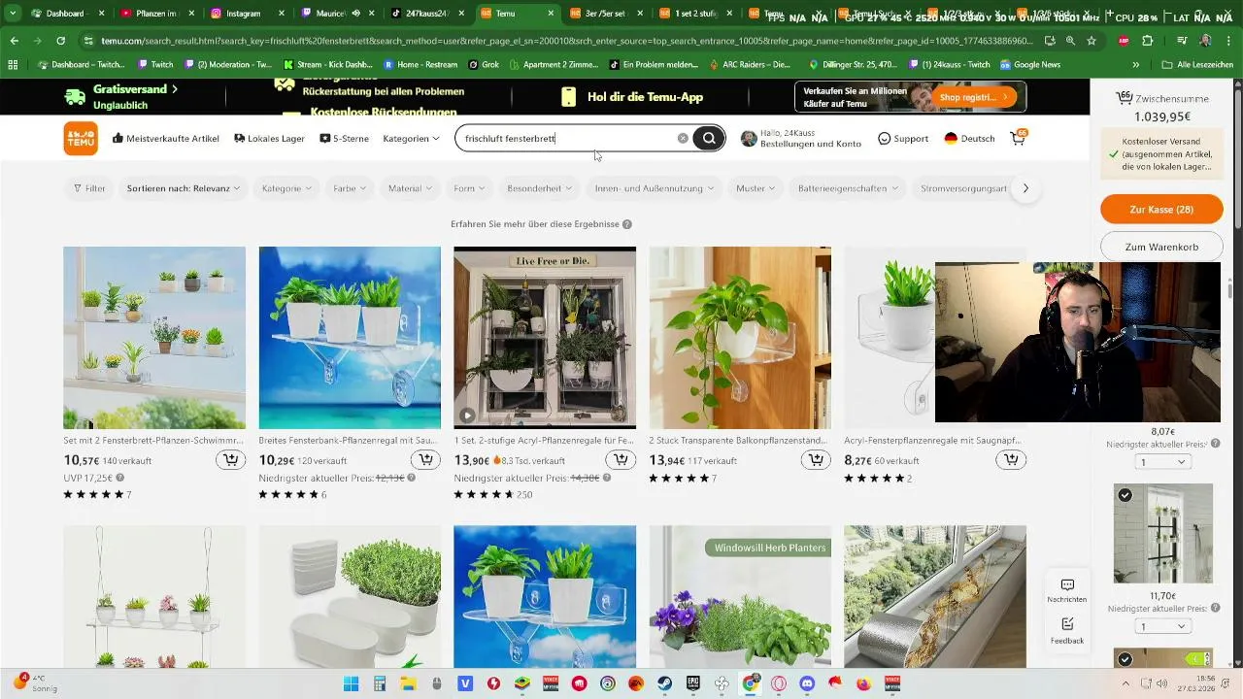The image size is (1243, 699).
Task: Add the 10,57€ Fensterbrett set to cart
Action: [230, 460]
